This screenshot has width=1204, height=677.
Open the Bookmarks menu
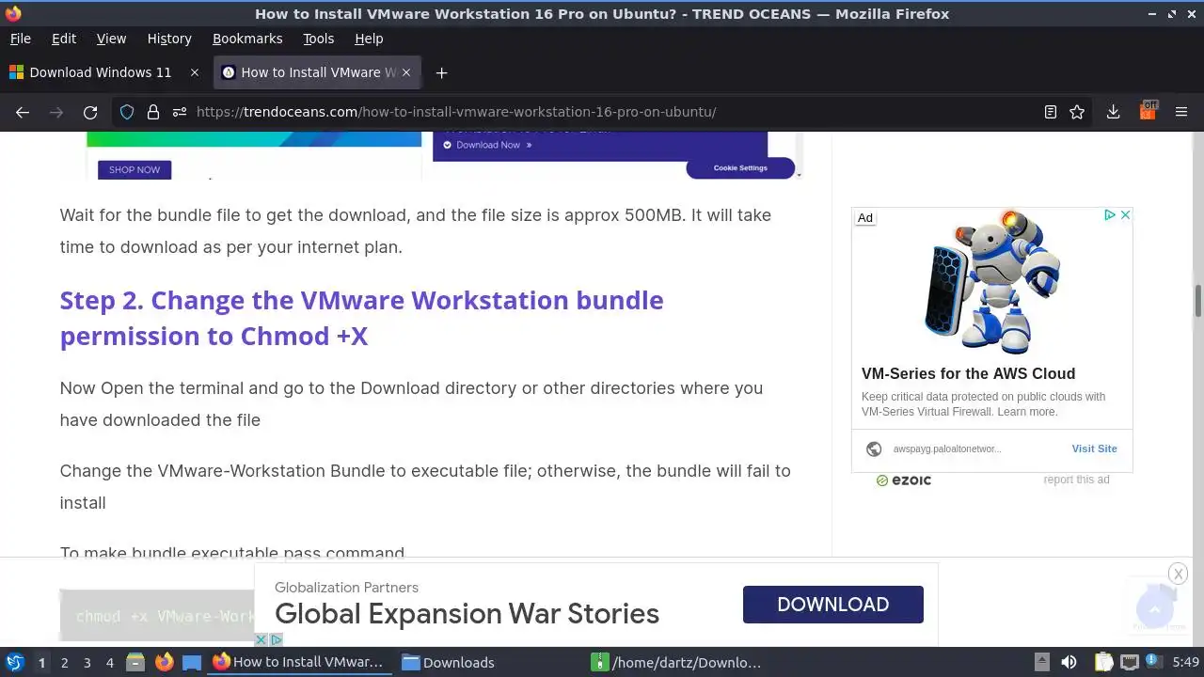point(247,39)
